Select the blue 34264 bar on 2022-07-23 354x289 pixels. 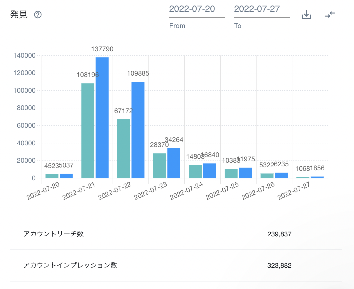[174, 163]
